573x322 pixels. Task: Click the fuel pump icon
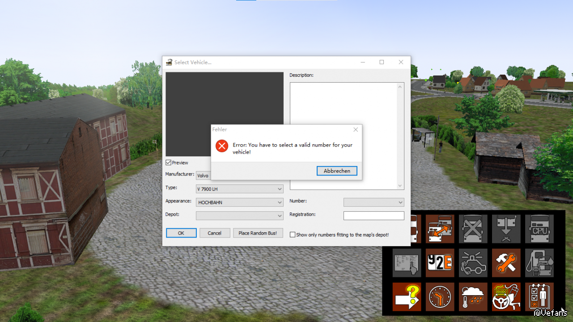pos(539,263)
